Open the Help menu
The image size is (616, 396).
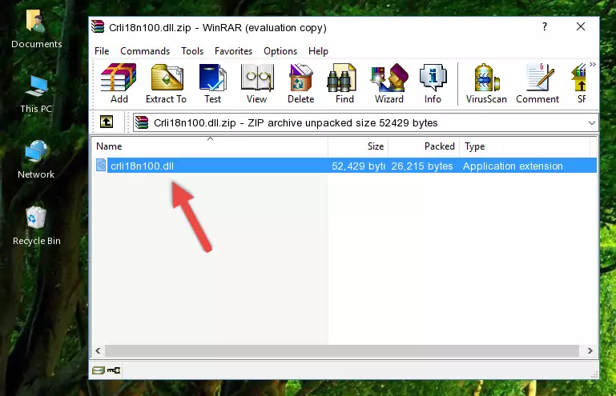click(318, 51)
